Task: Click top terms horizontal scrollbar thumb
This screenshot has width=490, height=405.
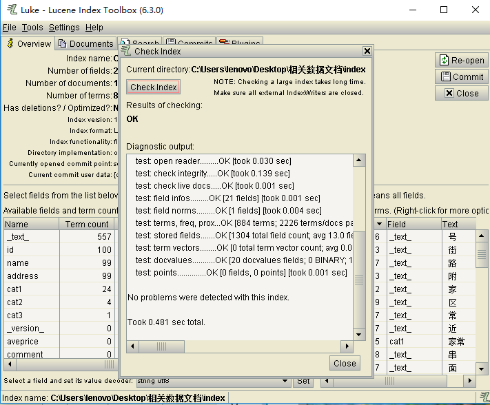Action: pos(389,381)
